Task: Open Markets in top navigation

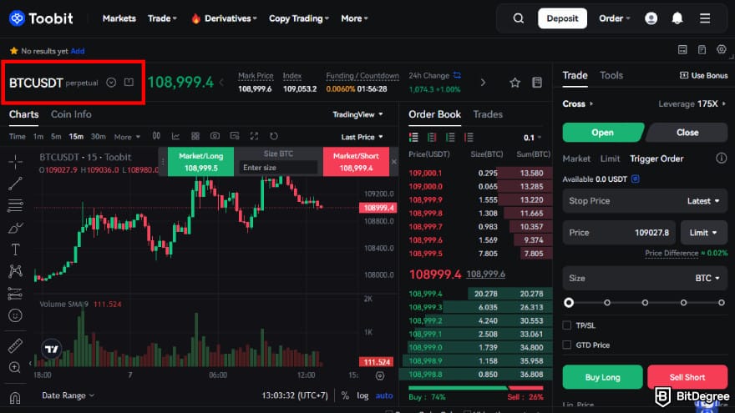Action: (x=119, y=18)
